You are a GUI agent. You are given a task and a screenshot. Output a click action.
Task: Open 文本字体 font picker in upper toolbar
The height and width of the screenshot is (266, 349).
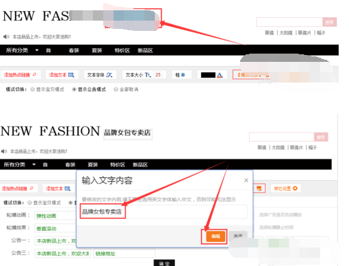100,75
